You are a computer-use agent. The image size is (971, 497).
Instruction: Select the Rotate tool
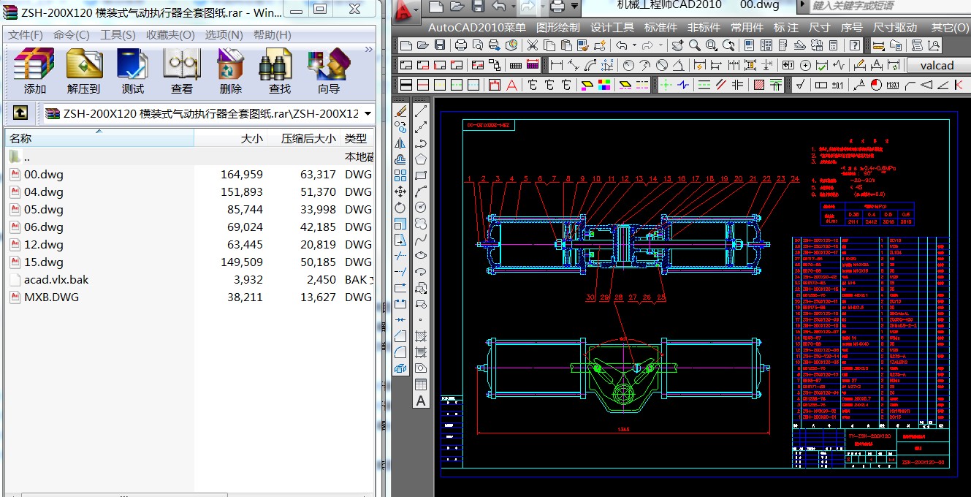400,208
